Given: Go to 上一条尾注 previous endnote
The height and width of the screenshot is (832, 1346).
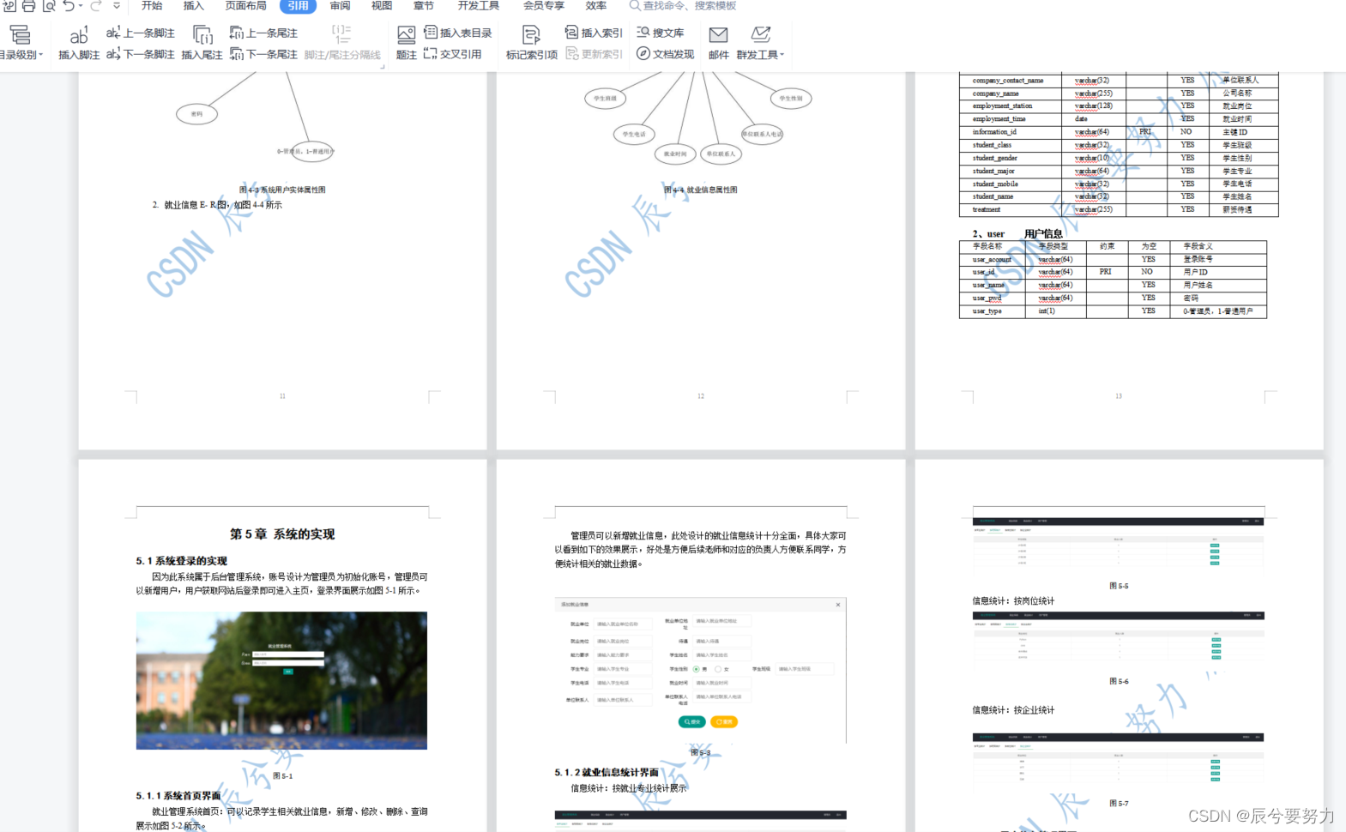Looking at the screenshot, I should pyautogui.click(x=263, y=33).
